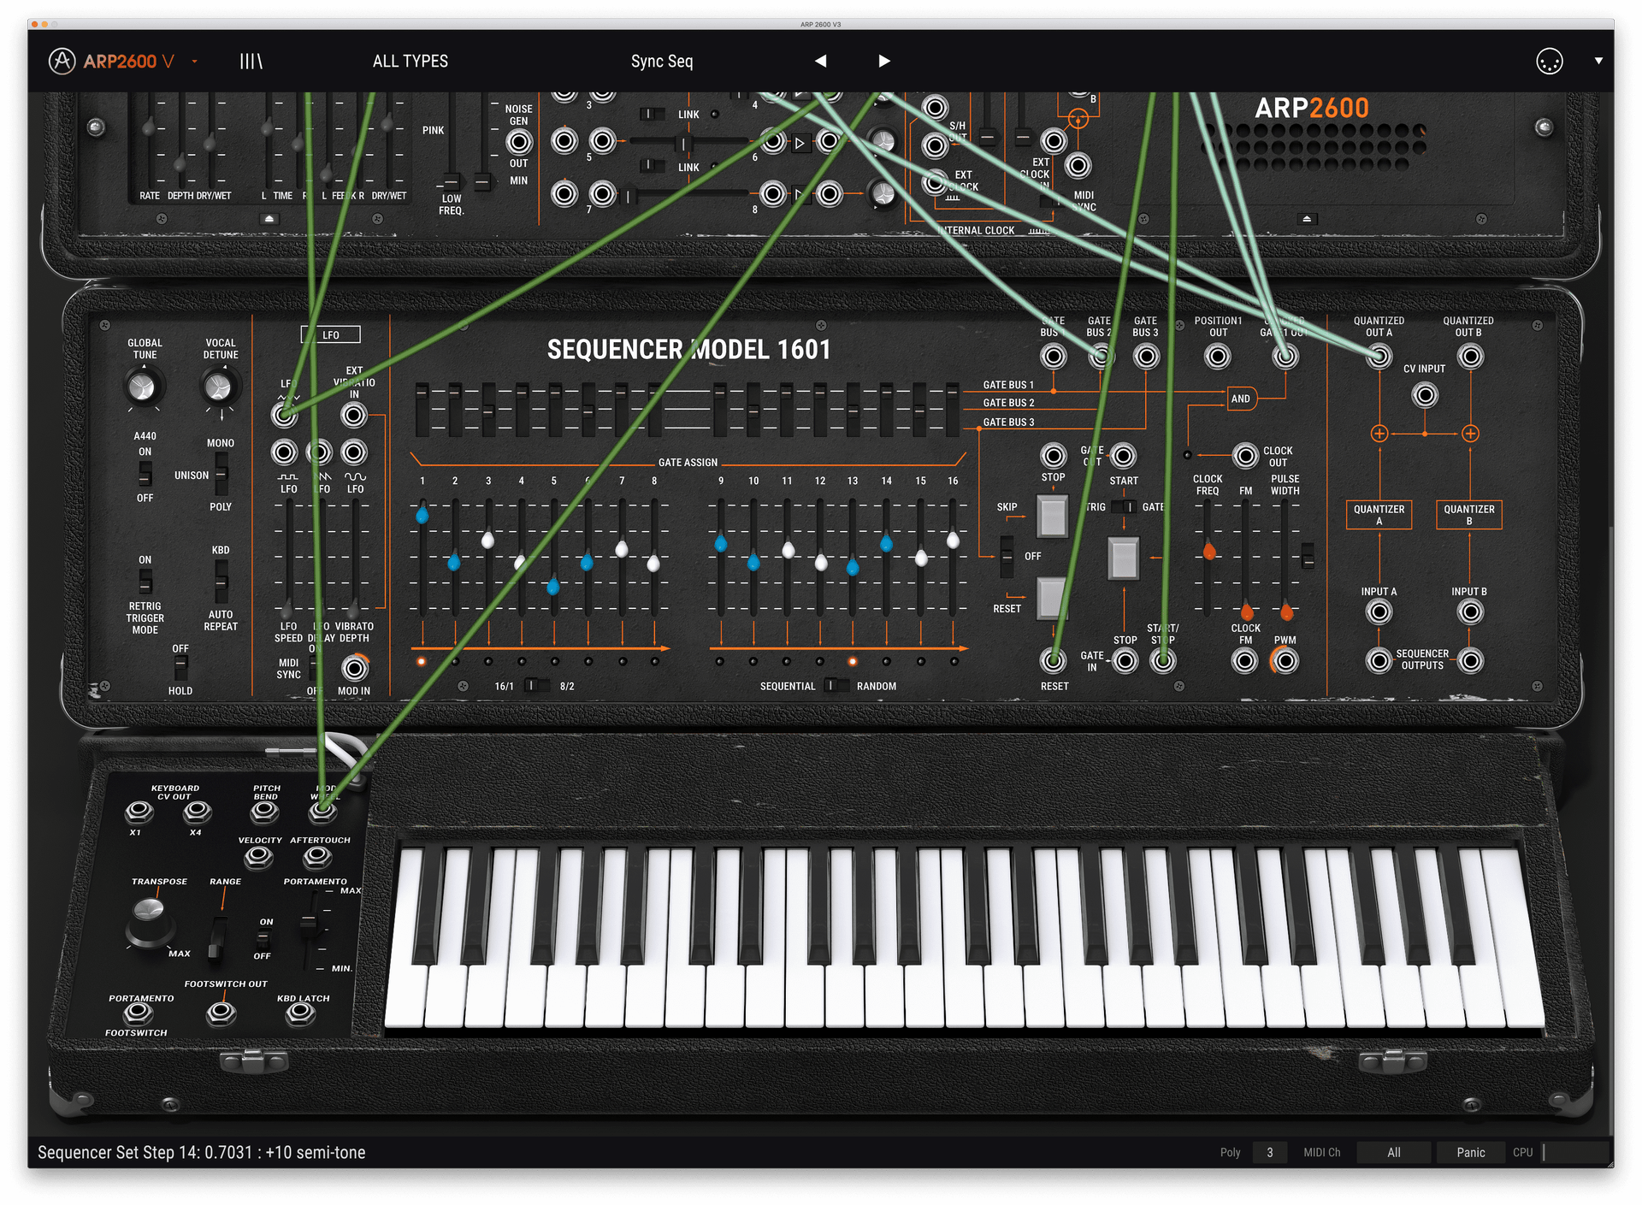This screenshot has width=1642, height=1205.
Task: Click the Quantizer A box
Action: [1379, 515]
